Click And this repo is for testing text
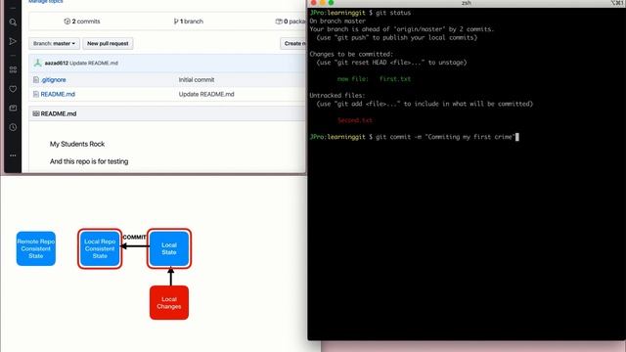 pos(89,161)
